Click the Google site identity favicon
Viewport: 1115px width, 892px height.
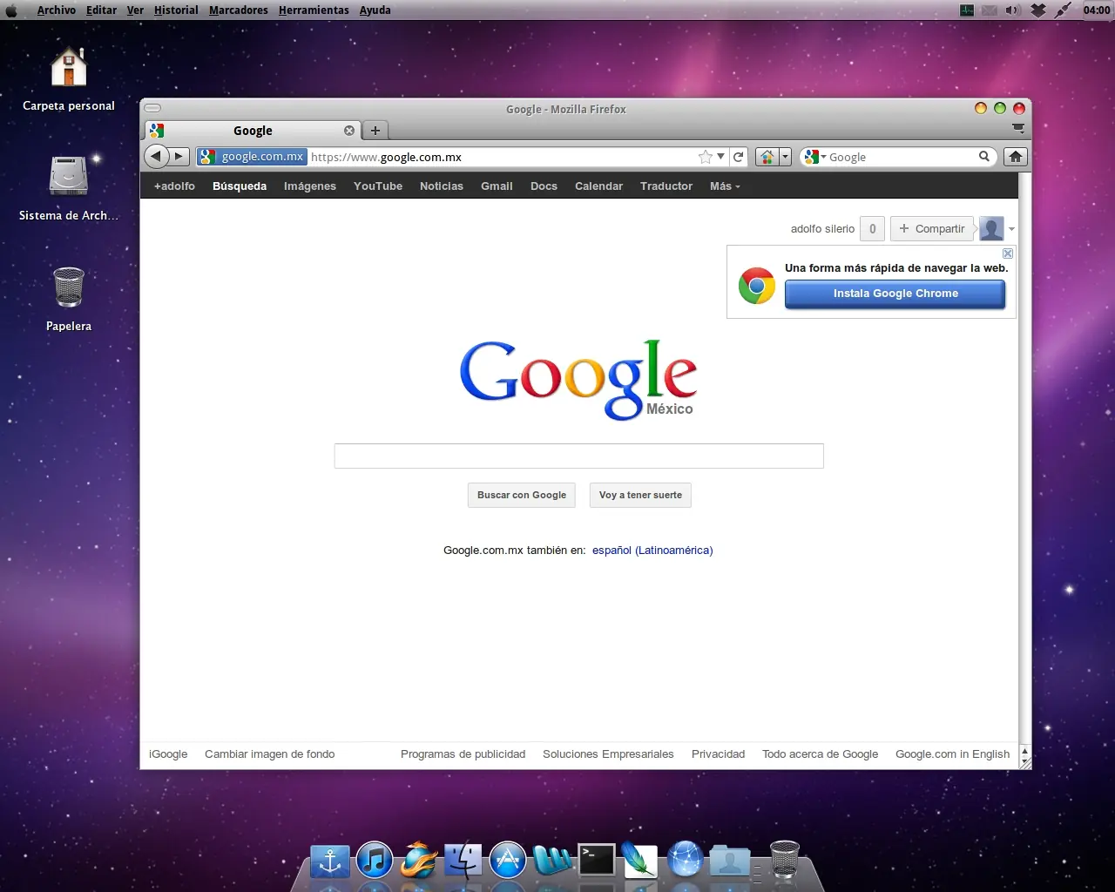(x=206, y=157)
